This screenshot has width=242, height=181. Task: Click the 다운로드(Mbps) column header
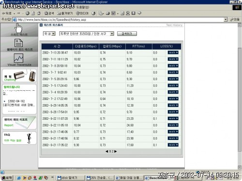tap(86, 46)
